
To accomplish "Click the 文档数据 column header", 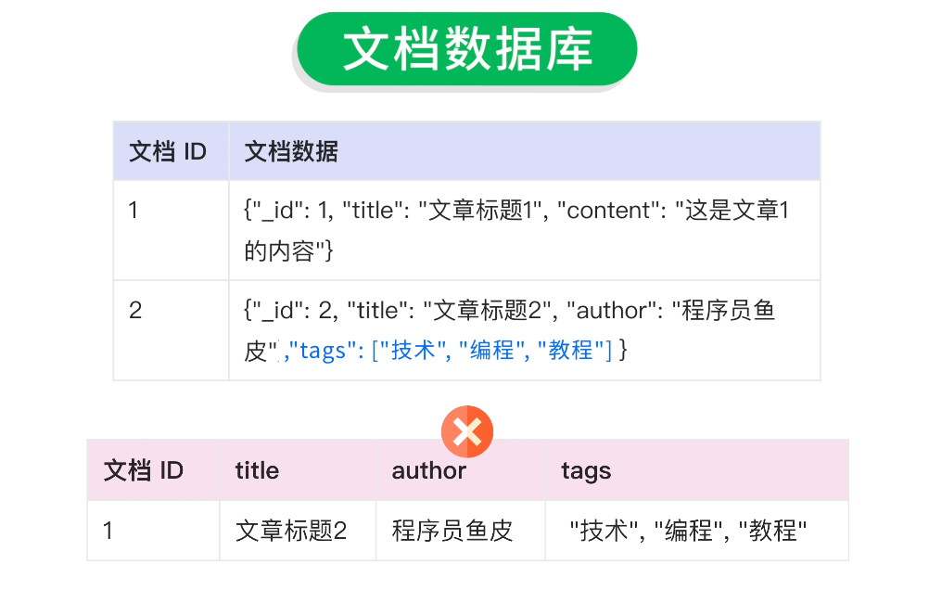I will pos(291,152).
